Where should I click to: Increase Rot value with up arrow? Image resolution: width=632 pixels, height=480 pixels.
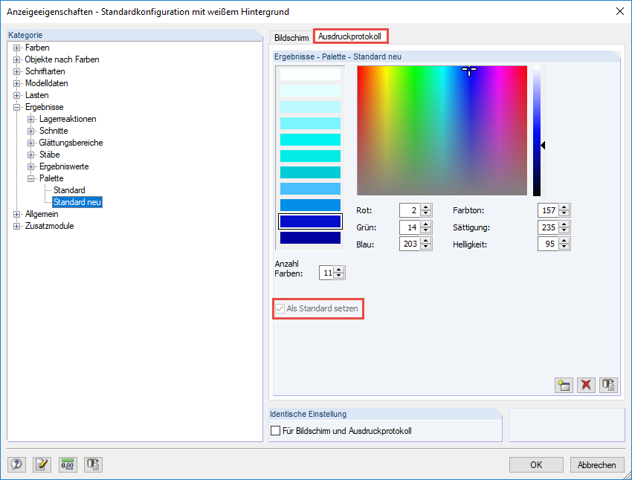426,207
